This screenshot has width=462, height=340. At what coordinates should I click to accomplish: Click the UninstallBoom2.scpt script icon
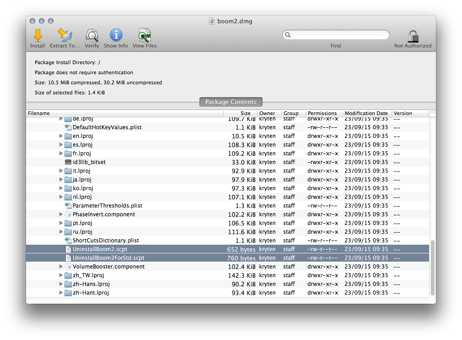(x=68, y=249)
